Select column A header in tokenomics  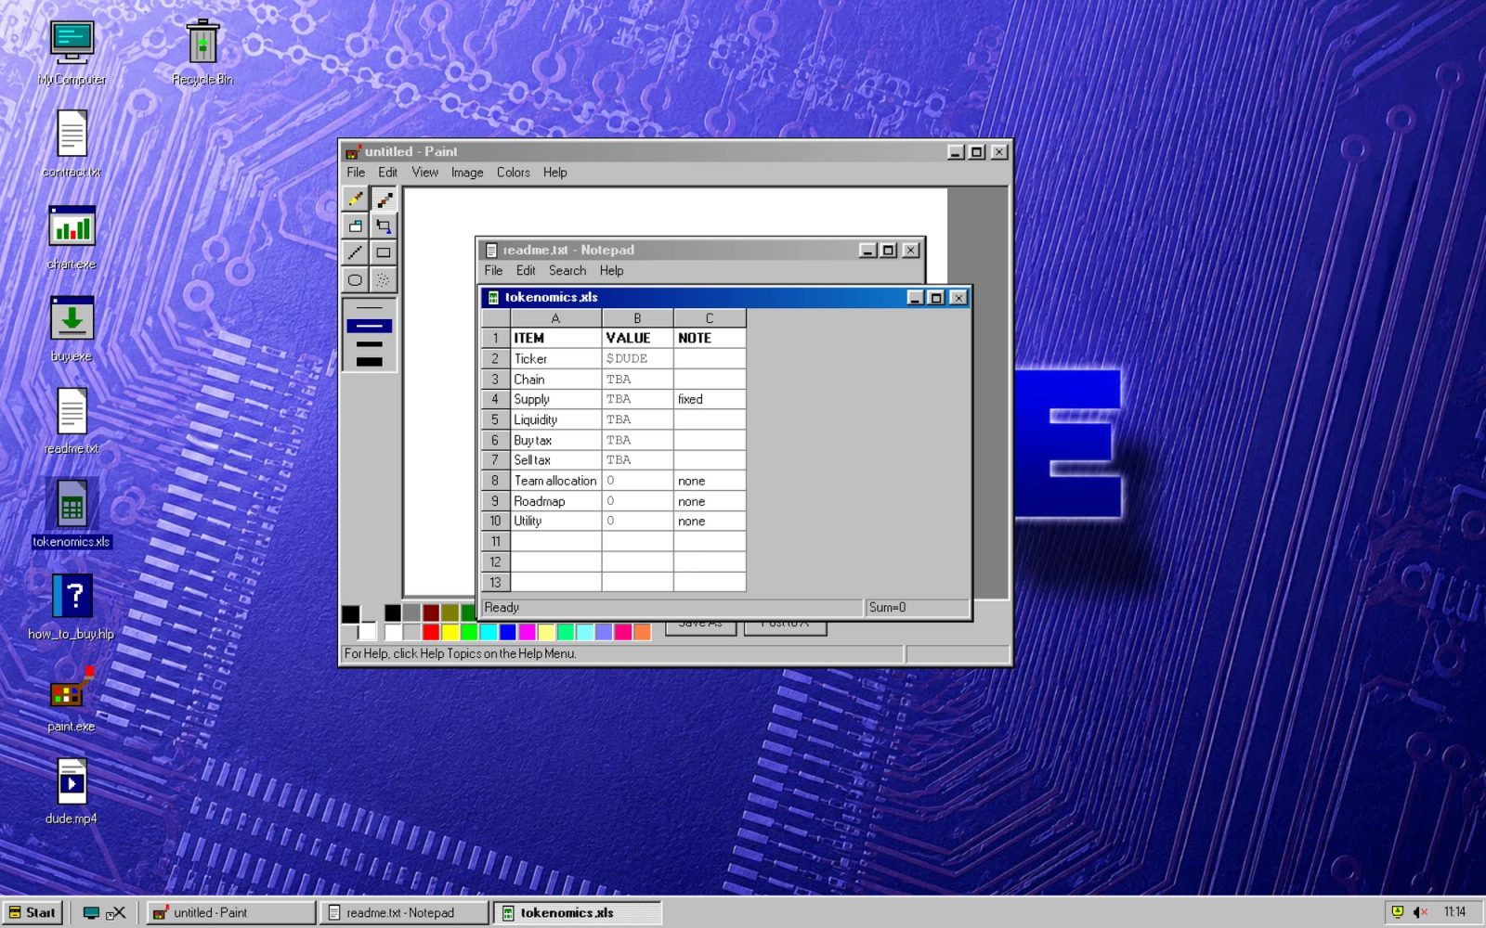point(555,318)
